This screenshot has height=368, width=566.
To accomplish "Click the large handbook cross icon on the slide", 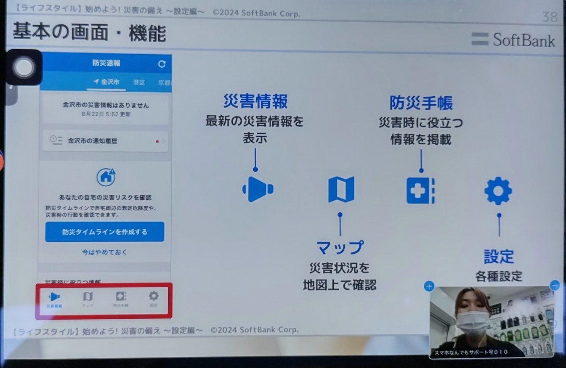I will click(x=420, y=191).
